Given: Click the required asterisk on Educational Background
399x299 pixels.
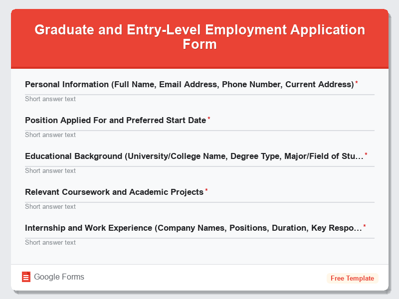Looking at the screenshot, I should click(x=366, y=153).
